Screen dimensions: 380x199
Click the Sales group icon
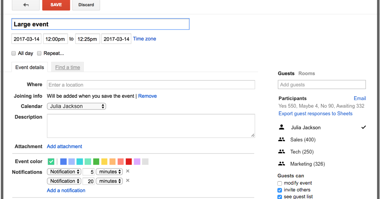tap(281, 139)
